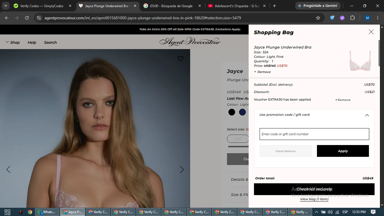Open the Chrome profile M avatar
The width and height of the screenshot is (384, 216).
pyautogui.click(x=367, y=18)
